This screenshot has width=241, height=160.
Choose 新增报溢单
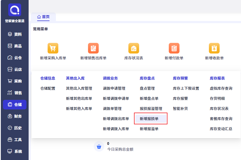click(149, 129)
